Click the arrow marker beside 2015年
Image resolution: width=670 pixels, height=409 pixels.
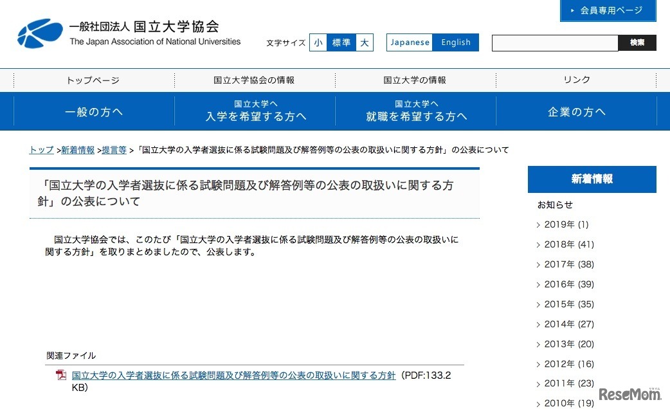[x=539, y=304]
